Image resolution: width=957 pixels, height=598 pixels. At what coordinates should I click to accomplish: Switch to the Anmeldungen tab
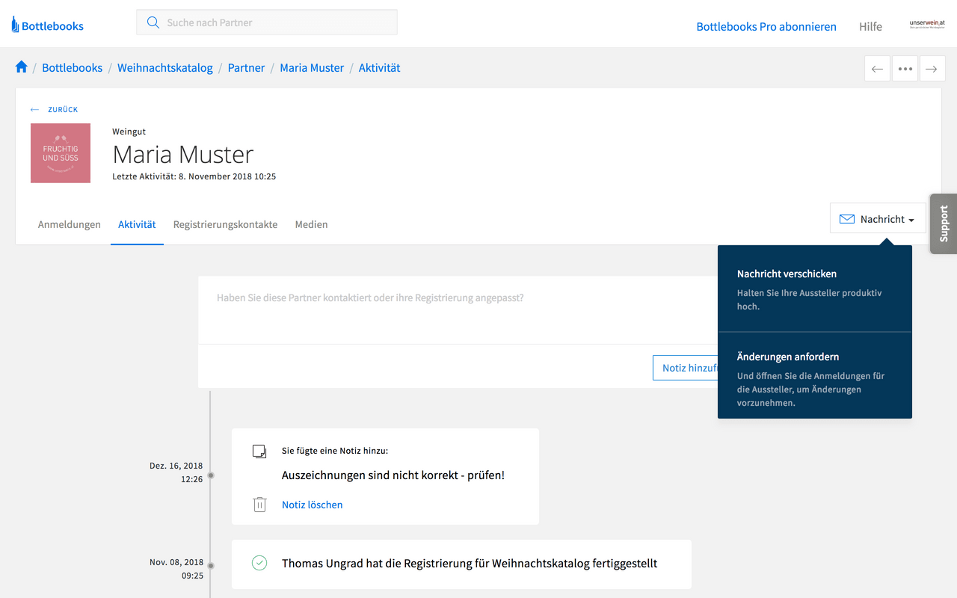point(70,224)
